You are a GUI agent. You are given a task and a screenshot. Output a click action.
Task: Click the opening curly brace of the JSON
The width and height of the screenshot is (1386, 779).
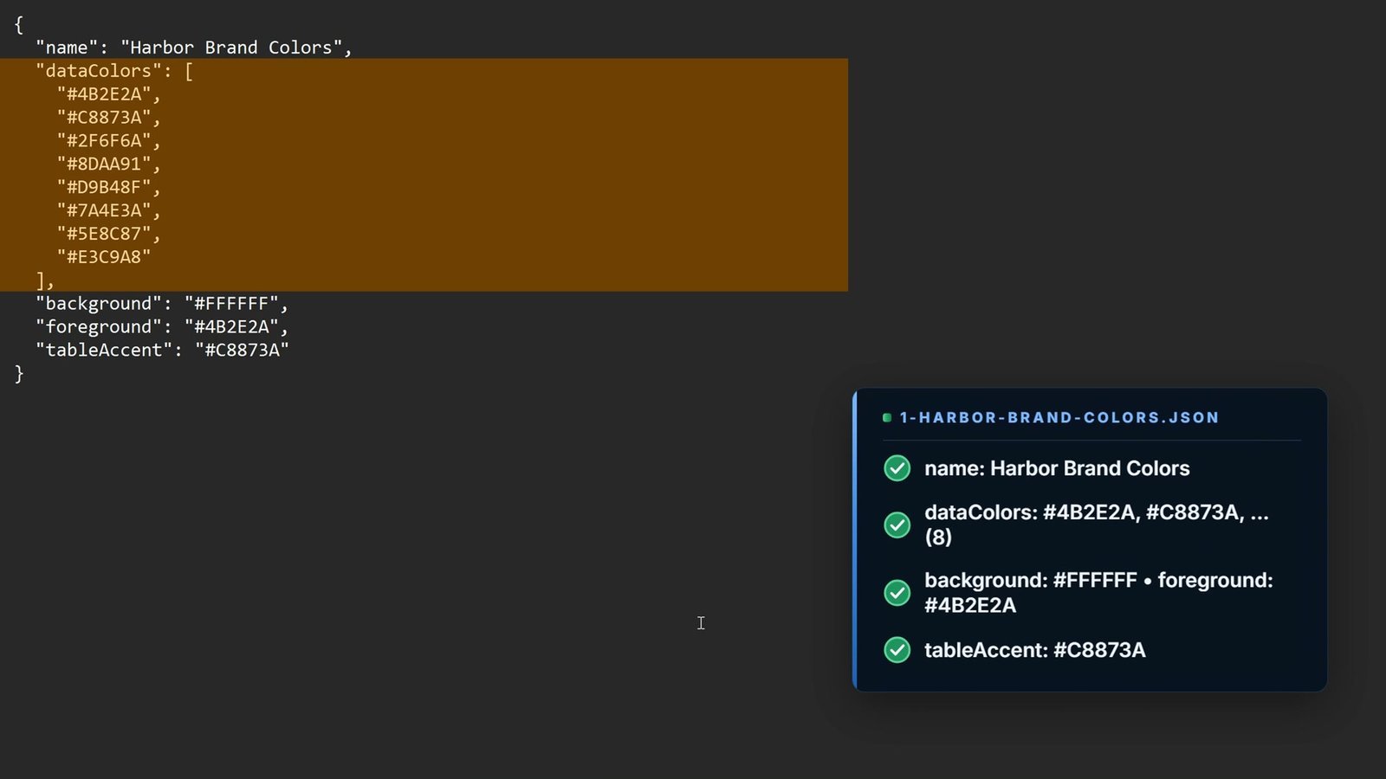coord(19,24)
